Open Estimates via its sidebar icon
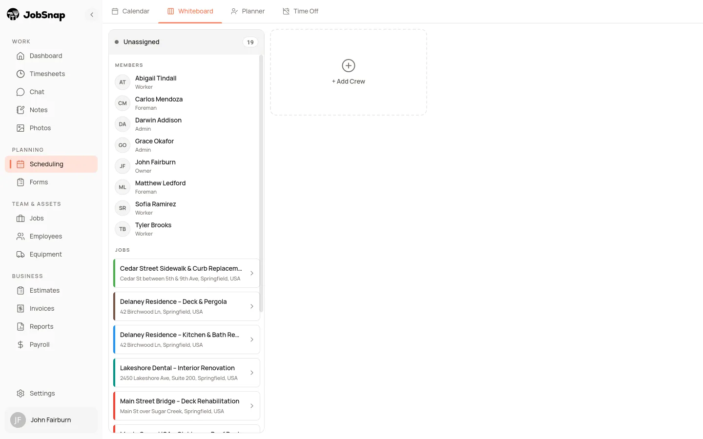This screenshot has width=703, height=439. click(x=21, y=291)
